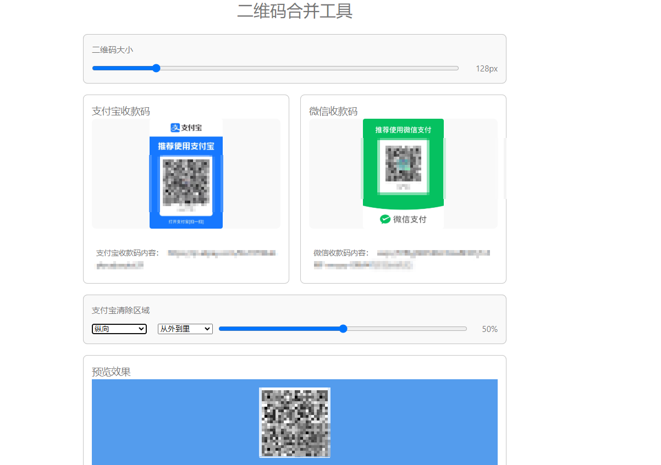
Task: Click the 二维码合并工具 page title
Action: (x=295, y=11)
